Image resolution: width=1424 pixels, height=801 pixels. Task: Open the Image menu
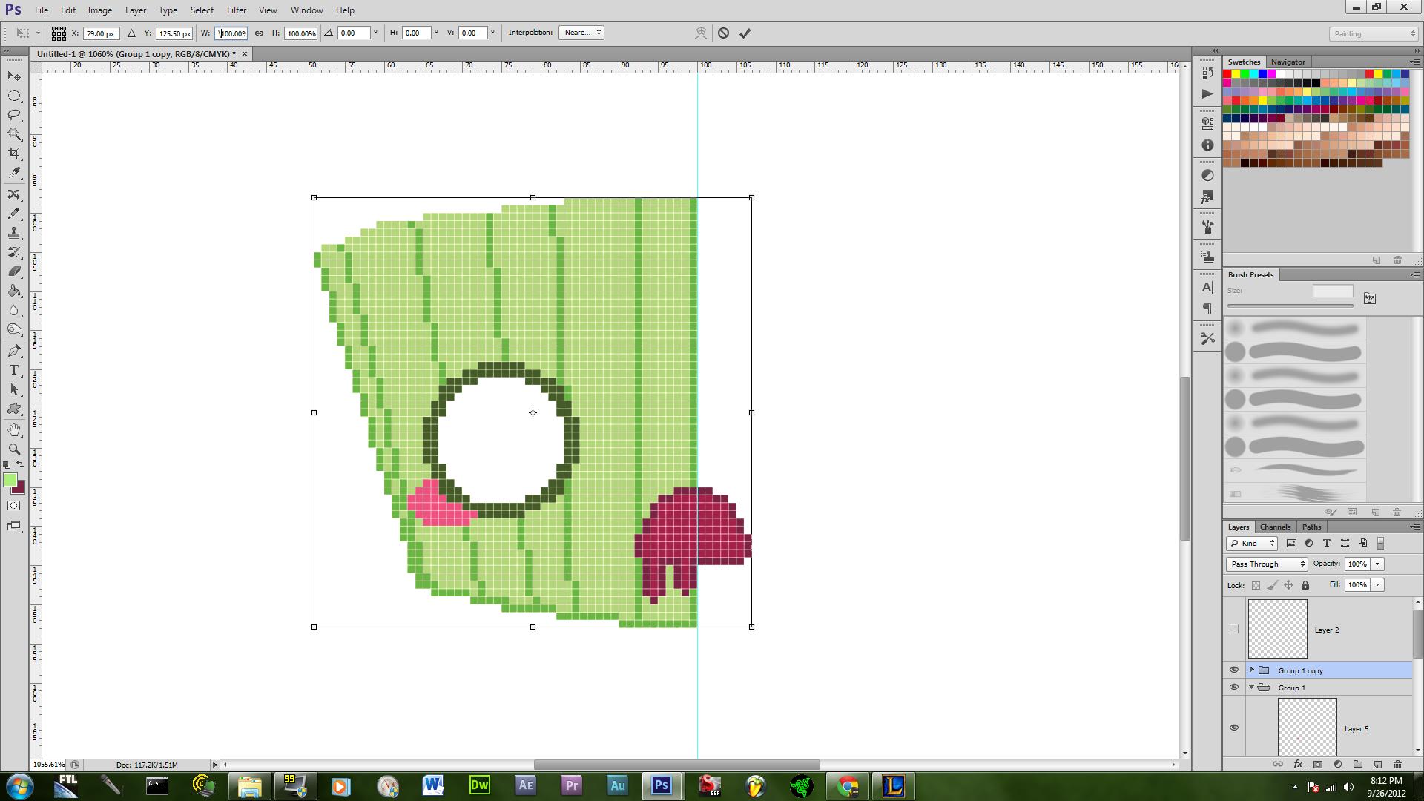point(99,10)
